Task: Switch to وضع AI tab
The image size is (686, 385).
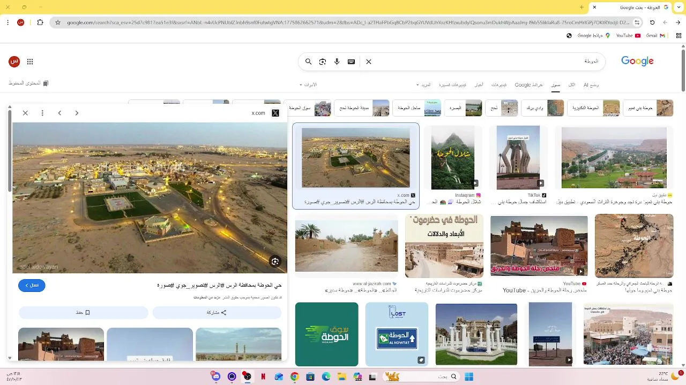Action: [591, 85]
